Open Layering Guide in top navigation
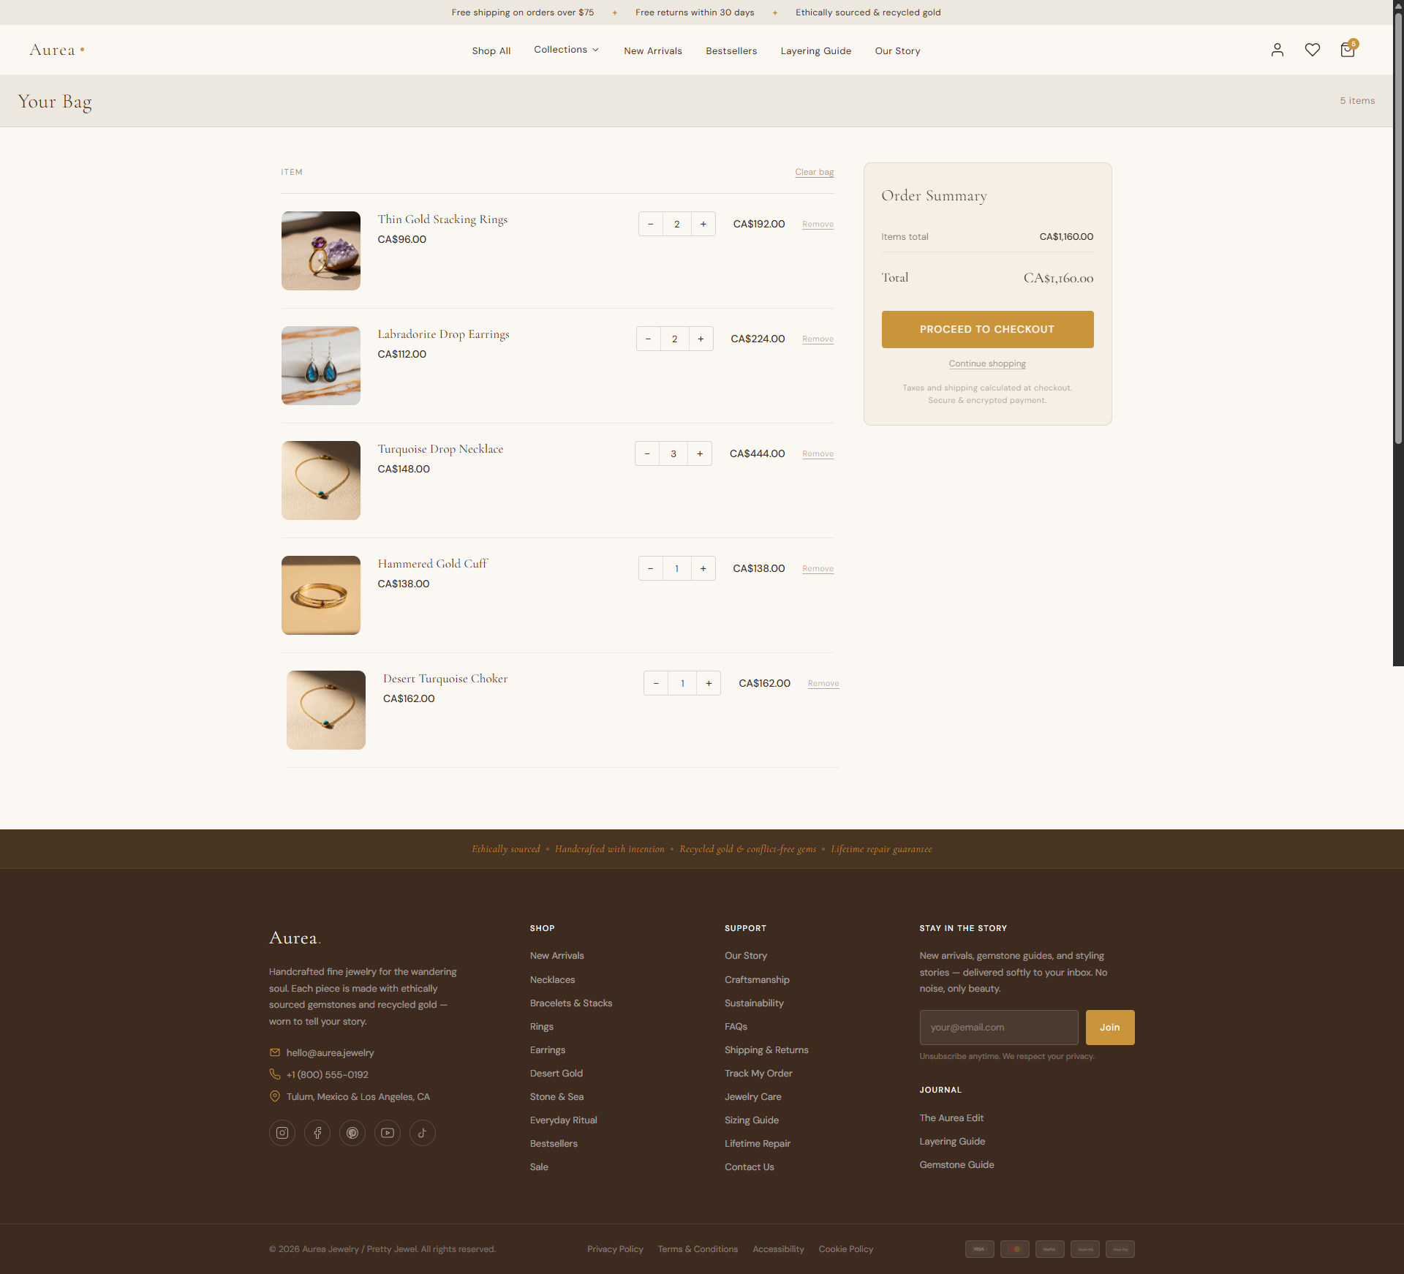This screenshot has width=1404, height=1274. pos(816,50)
